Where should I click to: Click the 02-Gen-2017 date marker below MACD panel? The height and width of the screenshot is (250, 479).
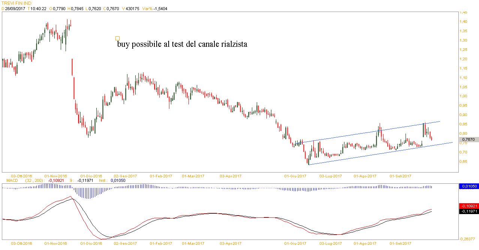125,243
